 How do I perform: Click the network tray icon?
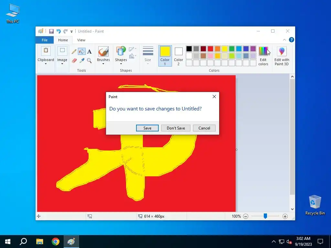[282, 242]
